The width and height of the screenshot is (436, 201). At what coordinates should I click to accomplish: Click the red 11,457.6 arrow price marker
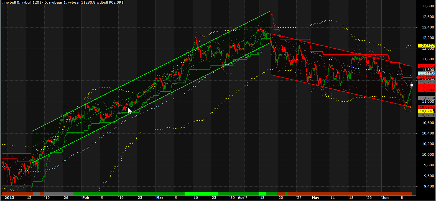[426, 78]
